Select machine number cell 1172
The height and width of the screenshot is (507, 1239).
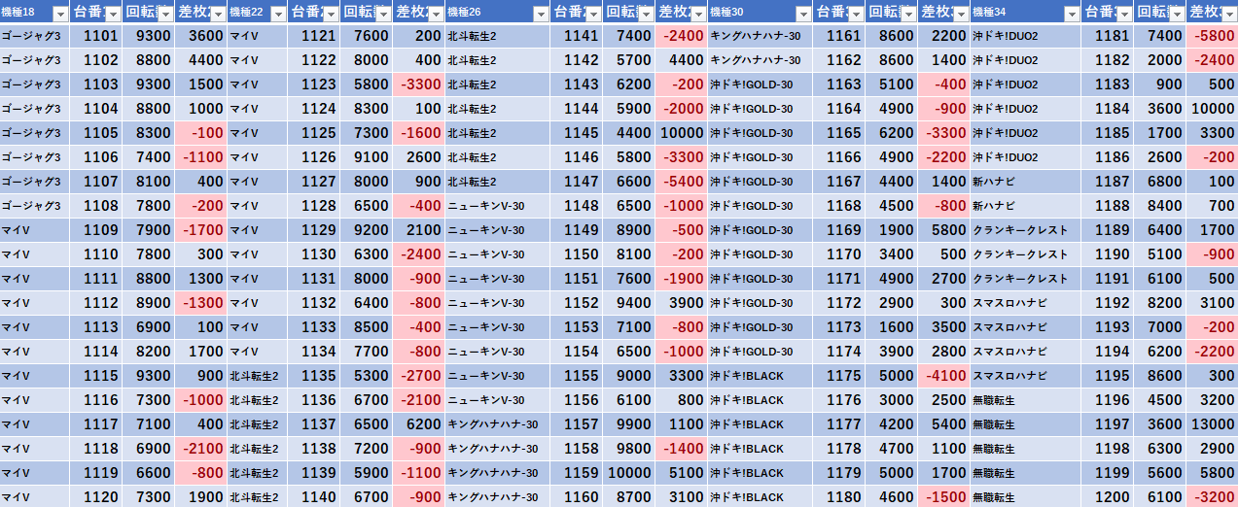838,303
